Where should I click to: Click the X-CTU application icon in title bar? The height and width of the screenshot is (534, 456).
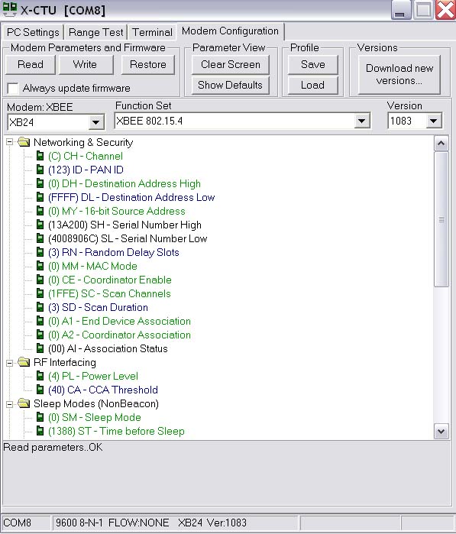coord(9,10)
